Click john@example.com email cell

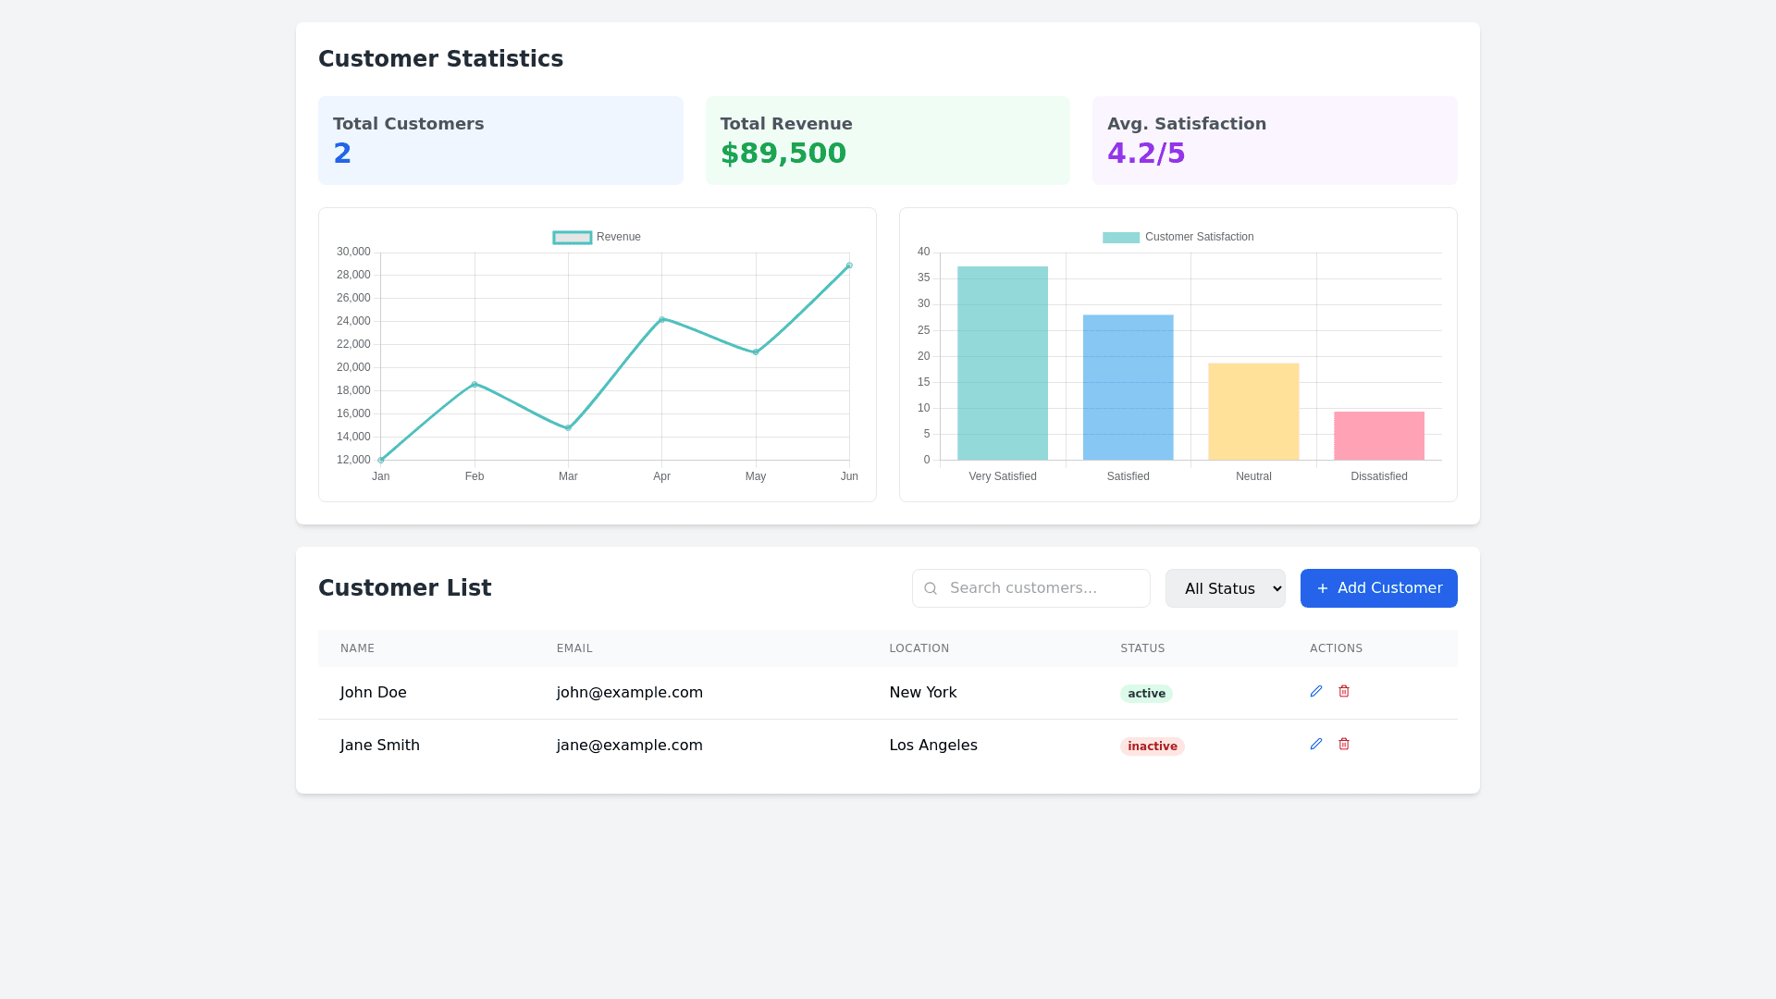tap(629, 693)
